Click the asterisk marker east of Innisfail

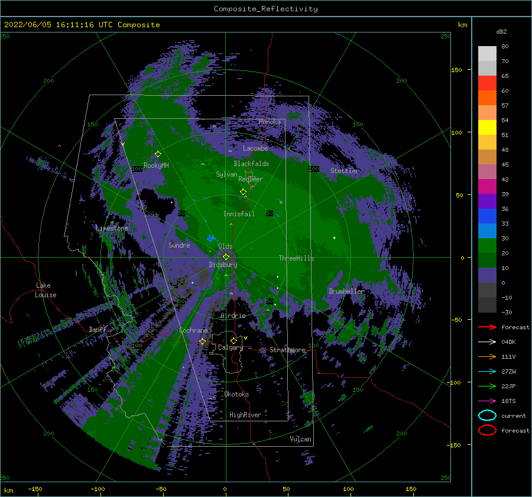[281, 203]
